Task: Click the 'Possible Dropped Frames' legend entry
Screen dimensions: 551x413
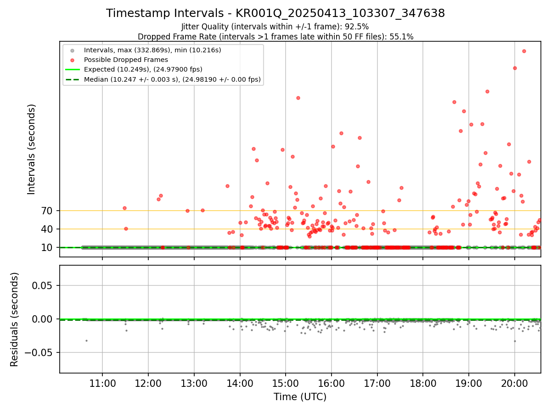Action: click(x=126, y=60)
